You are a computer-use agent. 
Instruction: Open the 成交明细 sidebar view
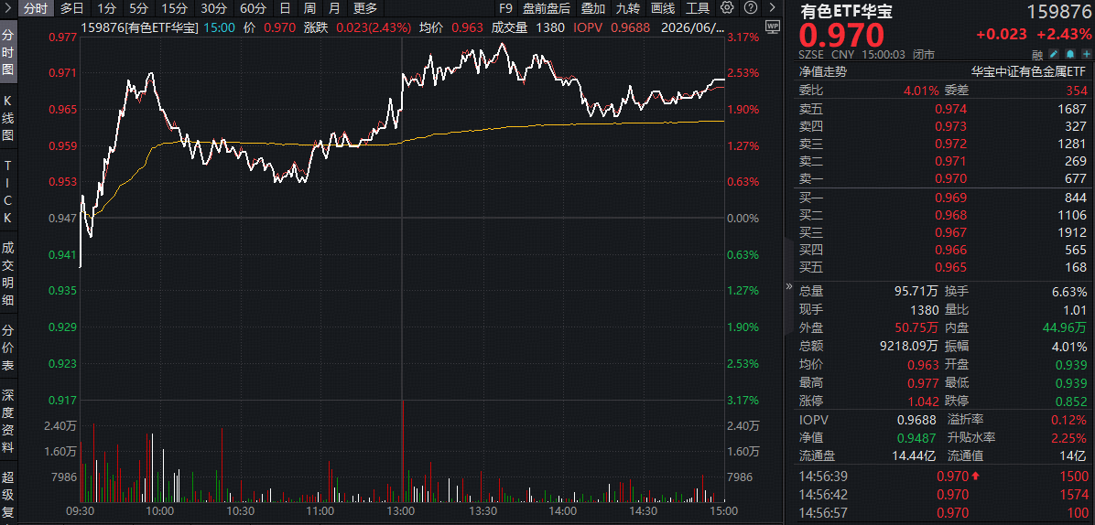point(8,273)
